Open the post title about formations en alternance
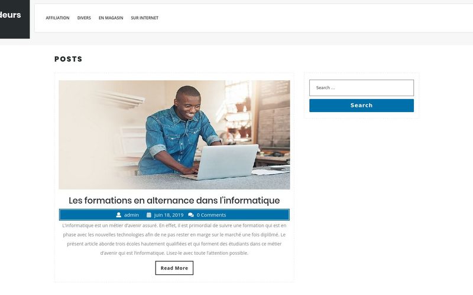The image size is (473, 295). (174, 201)
